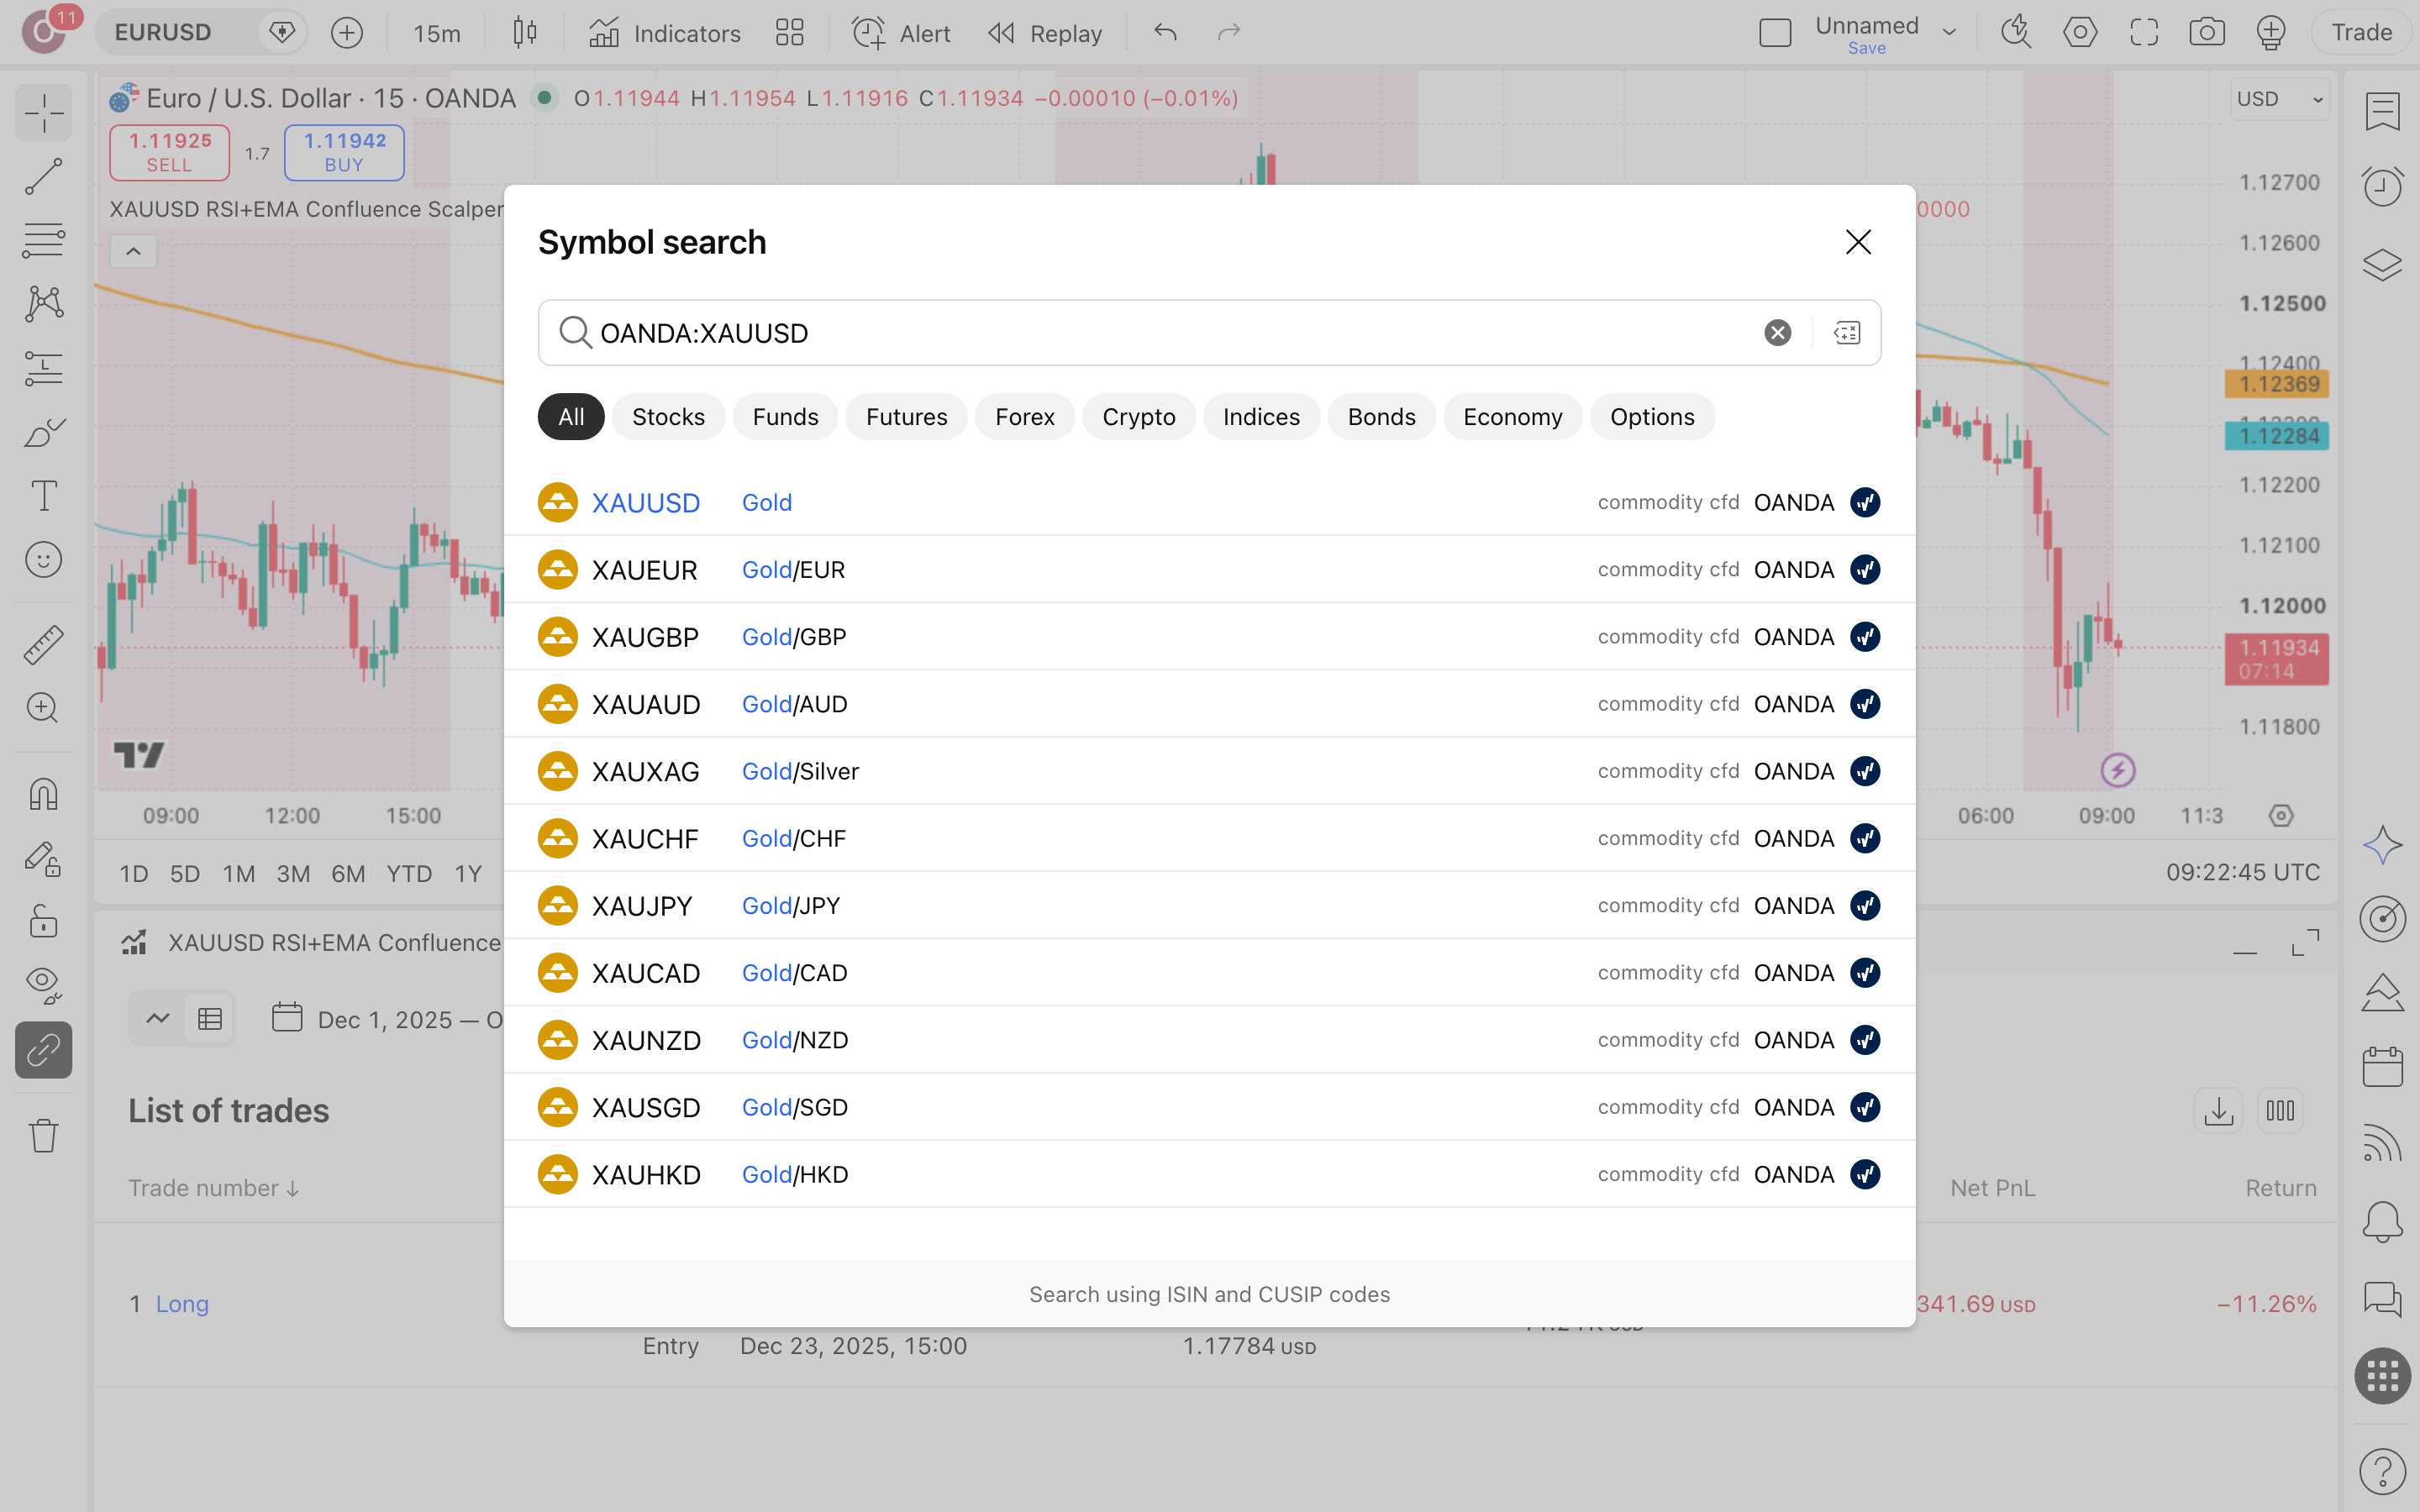
Task: Click the 1.11942 BUY button
Action: pos(344,152)
